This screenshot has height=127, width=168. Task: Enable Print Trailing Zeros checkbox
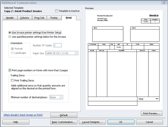[12, 80]
